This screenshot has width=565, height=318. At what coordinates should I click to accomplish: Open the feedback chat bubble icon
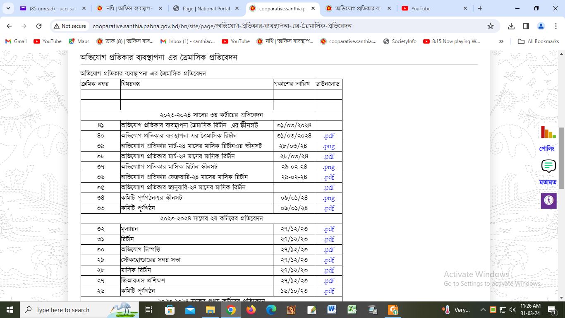coord(548,166)
